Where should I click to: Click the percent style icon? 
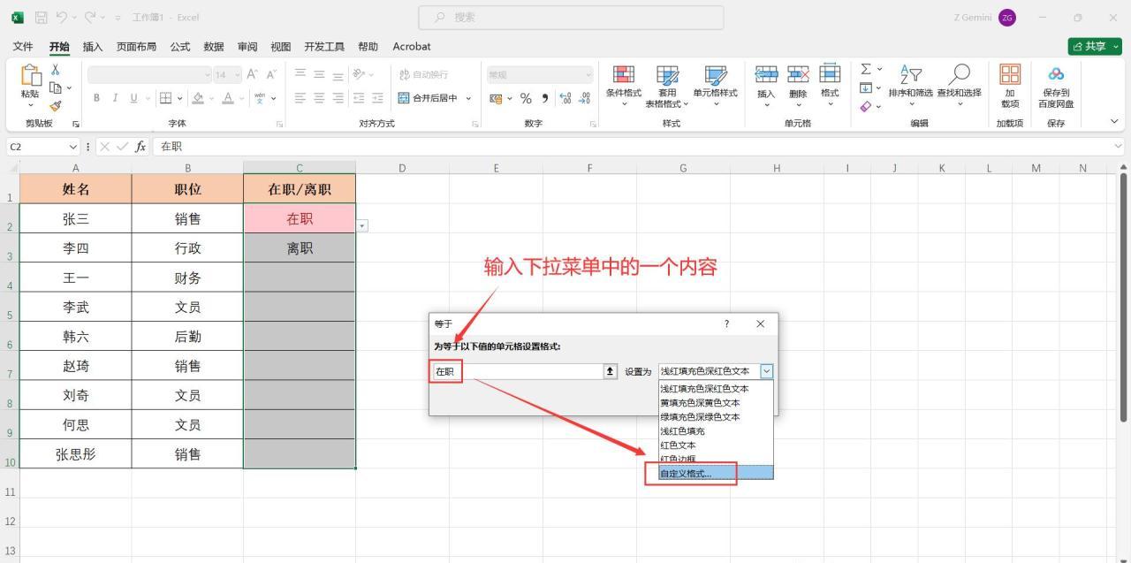point(526,98)
